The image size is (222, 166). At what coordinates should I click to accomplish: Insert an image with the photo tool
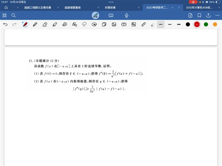(114, 24)
